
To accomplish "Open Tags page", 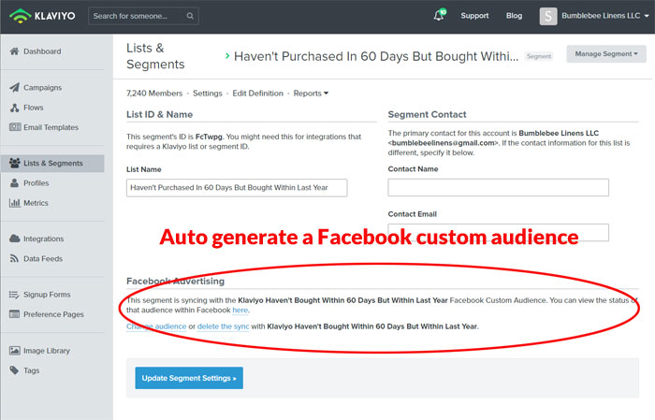I will coord(31,370).
